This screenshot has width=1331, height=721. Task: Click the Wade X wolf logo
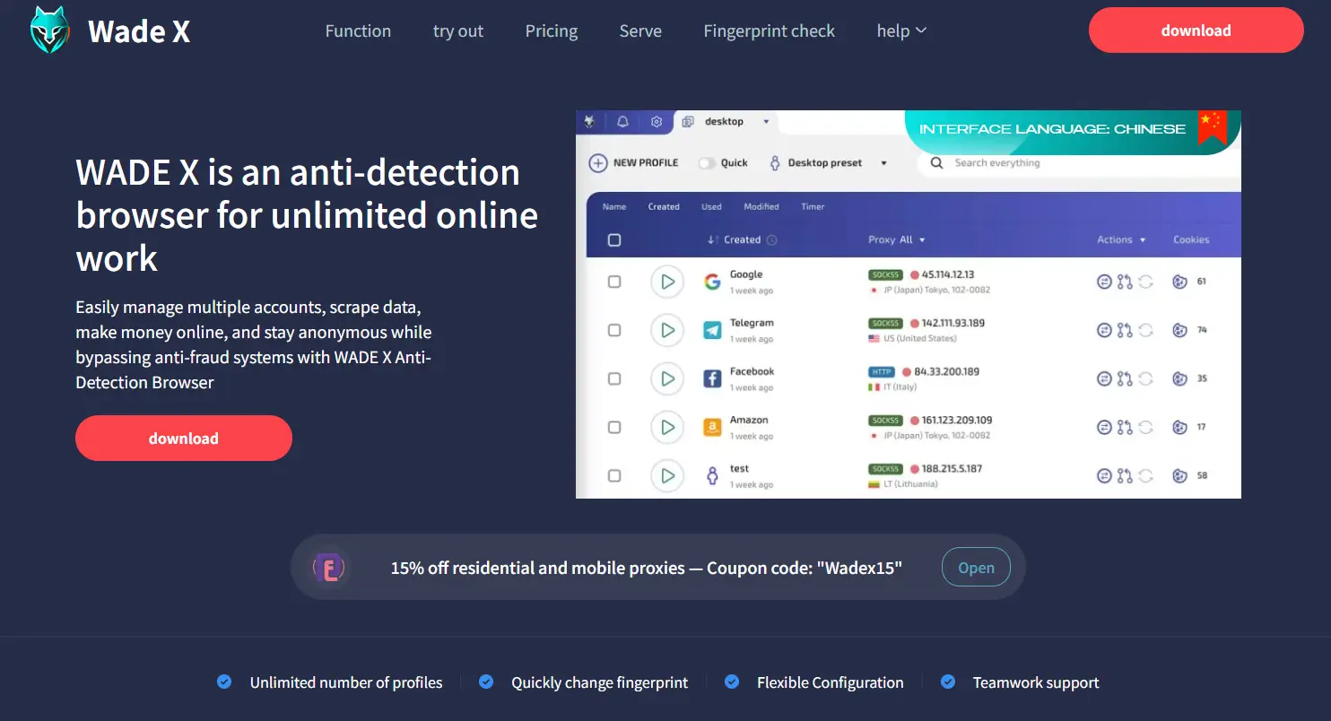(49, 30)
